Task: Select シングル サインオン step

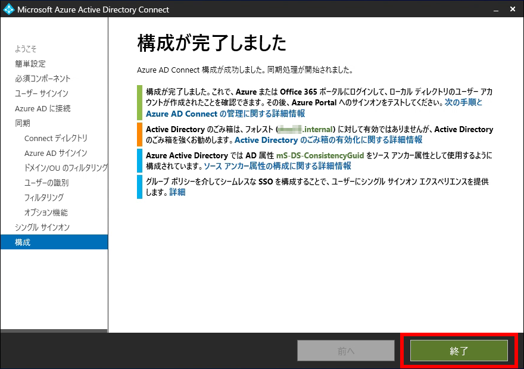Action: pyautogui.click(x=42, y=227)
